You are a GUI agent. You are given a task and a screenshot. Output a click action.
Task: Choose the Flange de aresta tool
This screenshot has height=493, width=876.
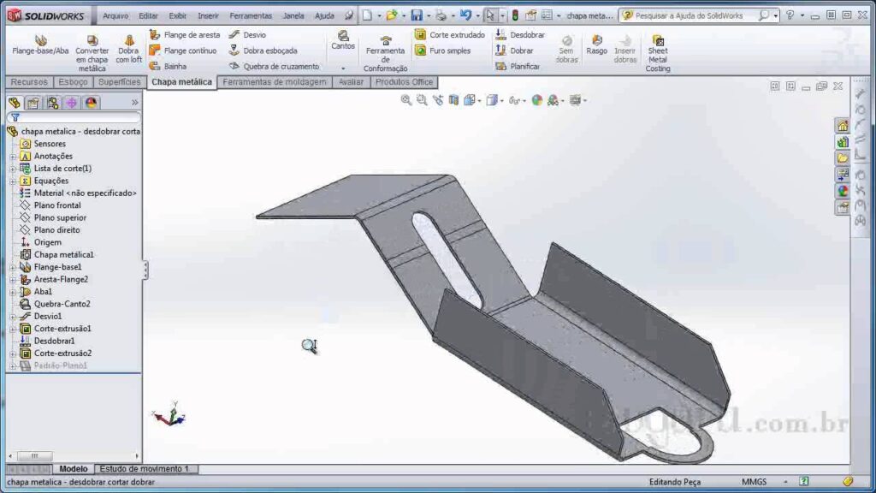point(184,35)
